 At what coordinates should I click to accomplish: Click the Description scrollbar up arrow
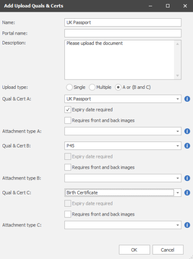(178, 44)
